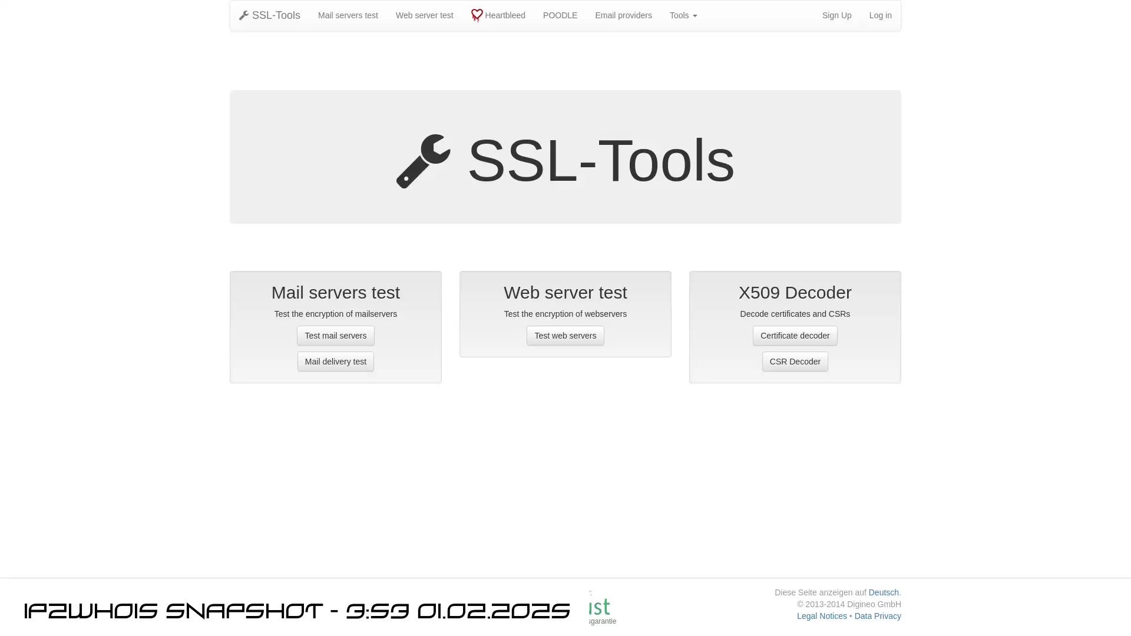Click the Mail servers test card heading
This screenshot has width=1131, height=636.
pyautogui.click(x=336, y=293)
